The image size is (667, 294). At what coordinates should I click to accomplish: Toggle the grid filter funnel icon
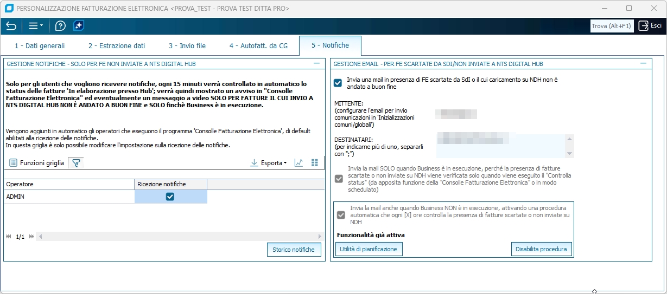click(x=76, y=162)
